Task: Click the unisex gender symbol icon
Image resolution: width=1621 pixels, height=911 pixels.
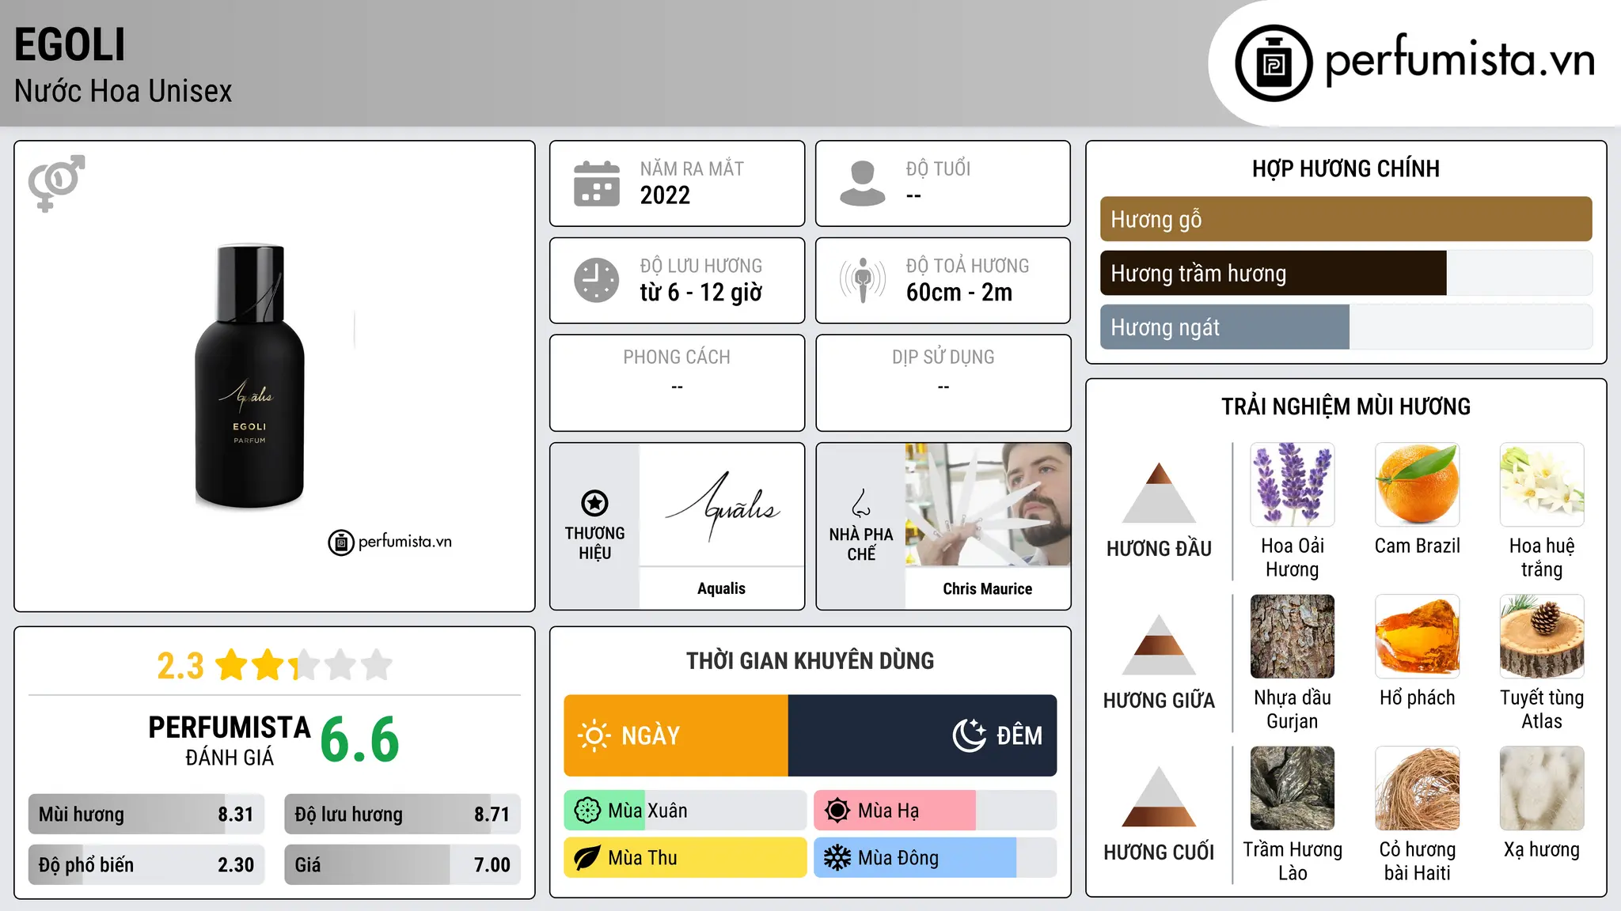Action: (56, 183)
